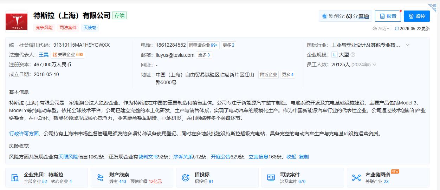
Task: Open the 天眼风险 link
Action: 68,157
